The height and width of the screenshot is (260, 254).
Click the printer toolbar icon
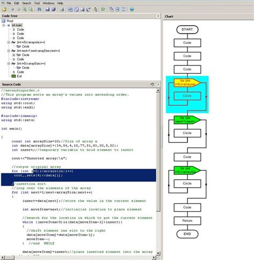(x=62, y=10)
